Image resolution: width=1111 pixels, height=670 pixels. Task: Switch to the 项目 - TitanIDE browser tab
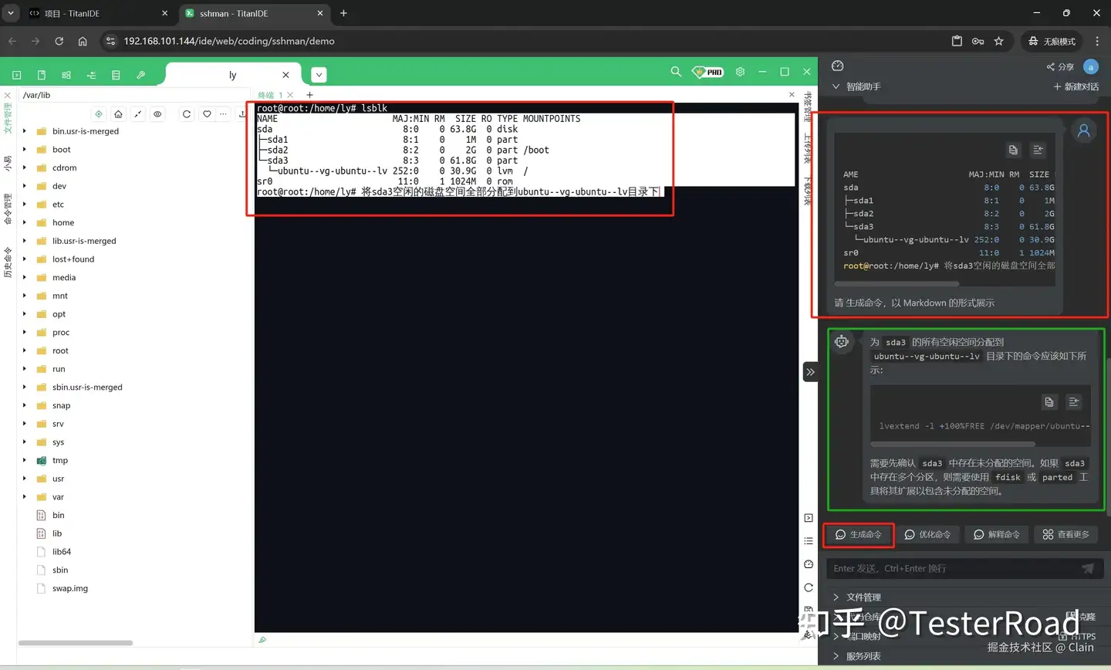pos(99,13)
